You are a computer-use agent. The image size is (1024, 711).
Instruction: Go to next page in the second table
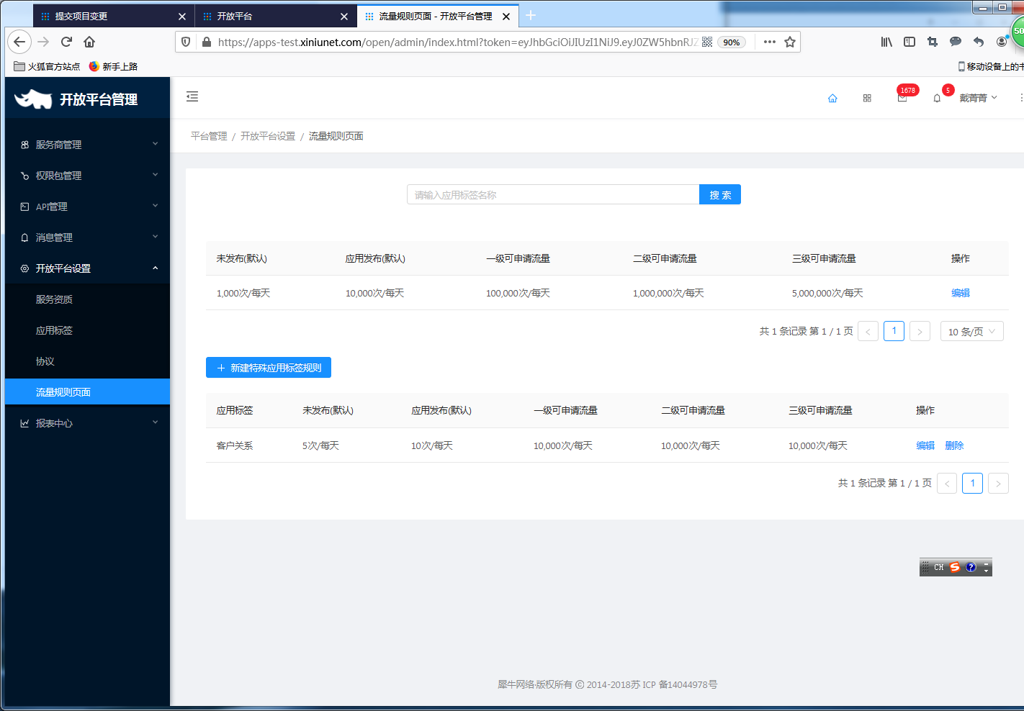pos(998,483)
